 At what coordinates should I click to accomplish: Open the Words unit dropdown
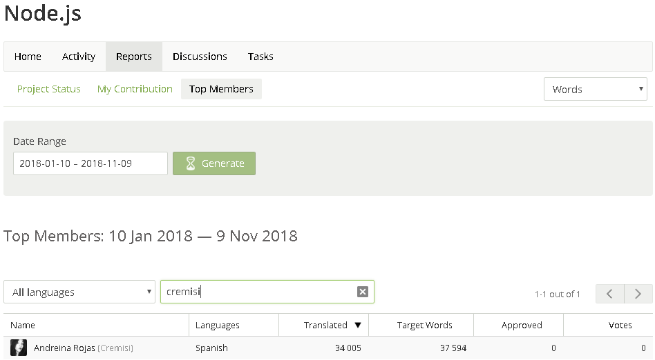pos(595,90)
